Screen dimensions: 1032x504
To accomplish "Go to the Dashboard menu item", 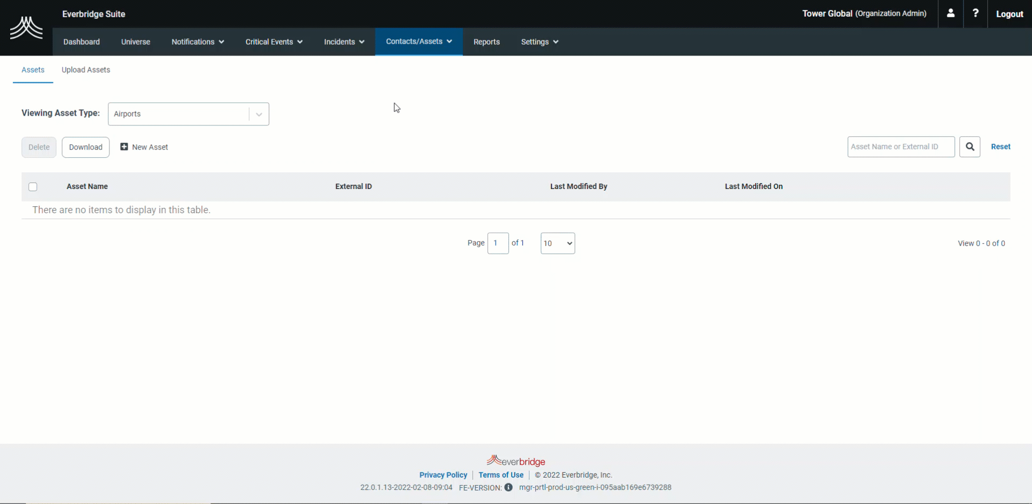I will click(81, 42).
